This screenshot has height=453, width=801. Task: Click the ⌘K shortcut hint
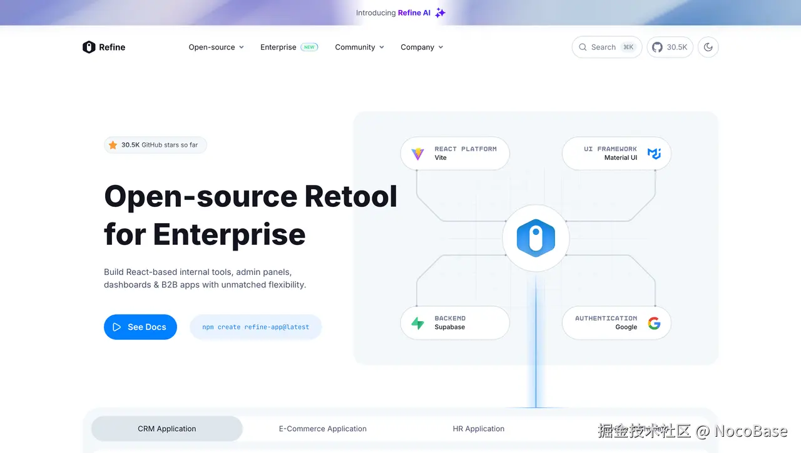[x=628, y=47]
